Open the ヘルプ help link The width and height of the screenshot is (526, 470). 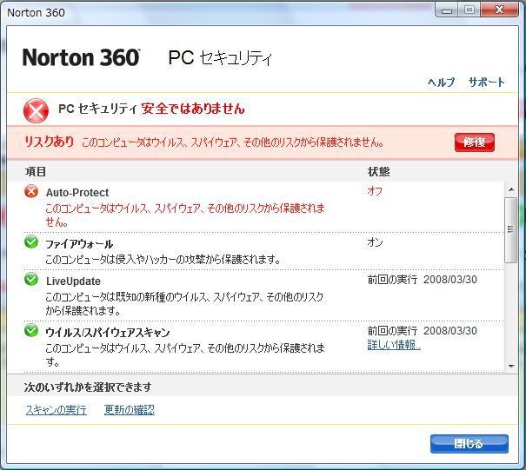click(x=441, y=83)
